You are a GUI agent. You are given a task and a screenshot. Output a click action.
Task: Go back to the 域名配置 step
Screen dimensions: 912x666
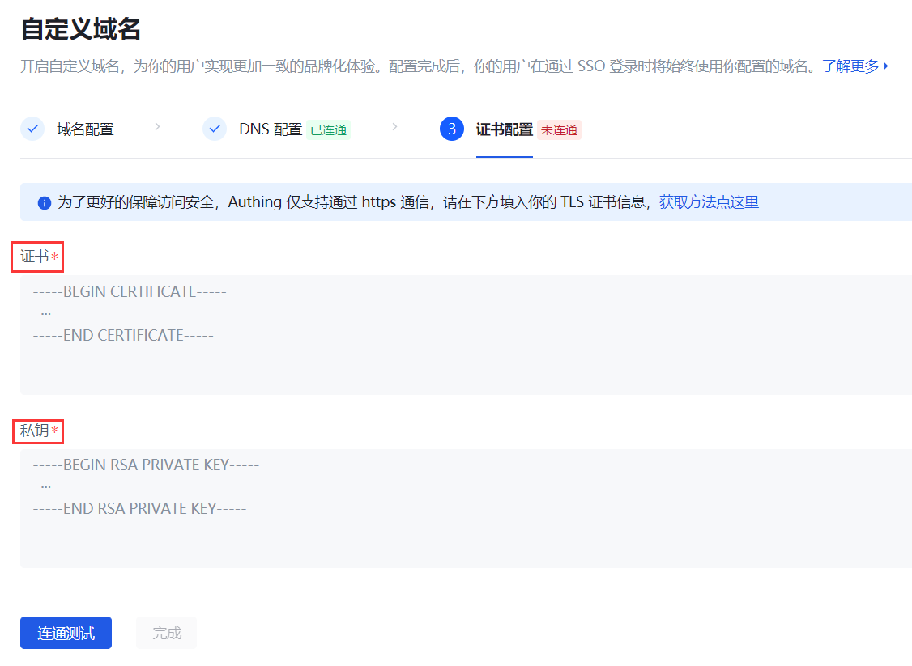pos(85,129)
